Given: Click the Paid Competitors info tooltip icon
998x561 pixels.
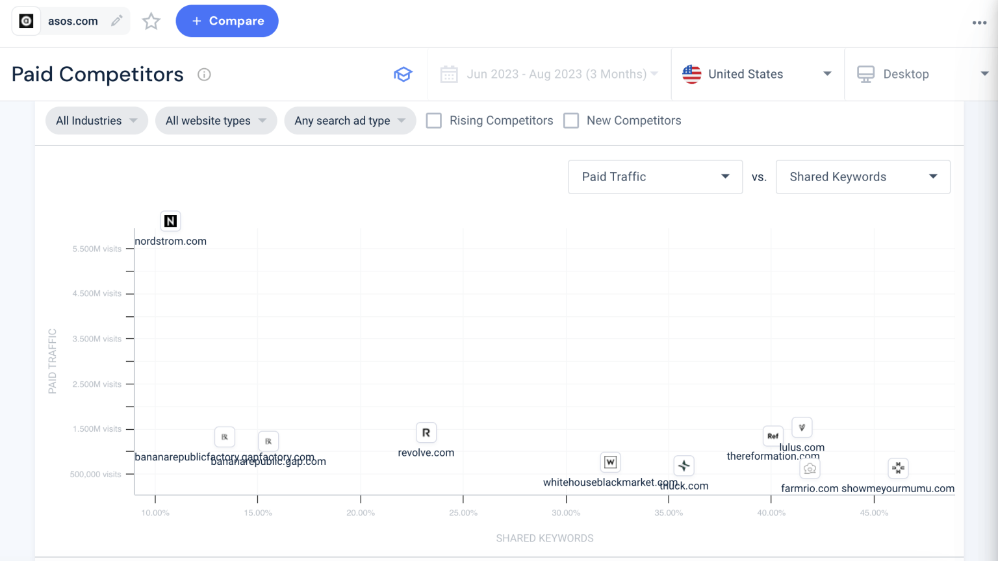Looking at the screenshot, I should coord(204,74).
